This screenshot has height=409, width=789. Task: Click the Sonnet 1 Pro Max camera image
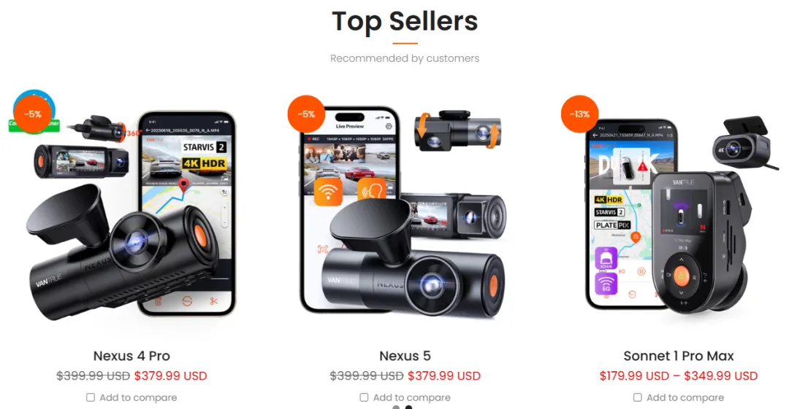pos(678,211)
